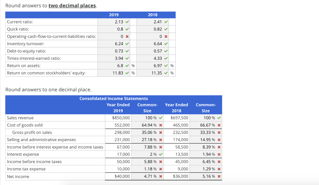
Task: Select 2018 common-size field 8.39
Action: click(x=206, y=147)
